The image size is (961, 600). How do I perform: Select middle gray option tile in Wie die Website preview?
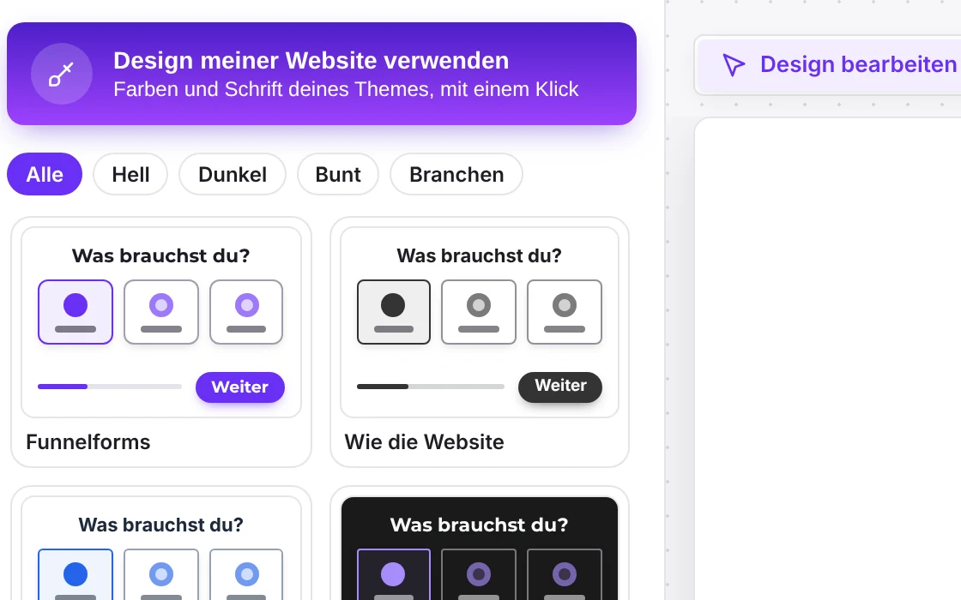coord(479,312)
